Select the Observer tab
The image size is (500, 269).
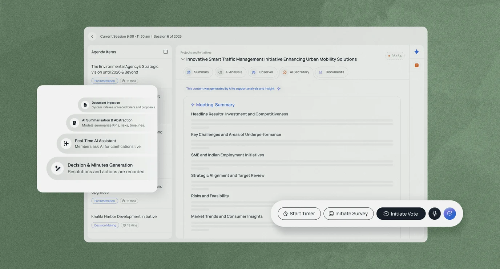click(x=263, y=72)
